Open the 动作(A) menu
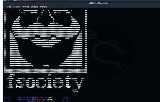The image size is (160, 102). point(17,7)
